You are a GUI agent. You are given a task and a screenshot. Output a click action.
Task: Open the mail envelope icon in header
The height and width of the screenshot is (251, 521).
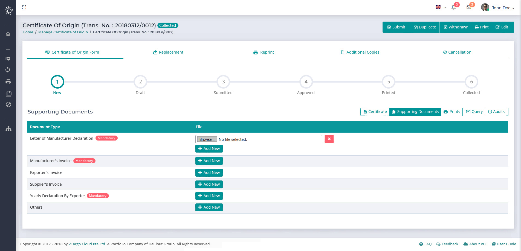coord(469,7)
